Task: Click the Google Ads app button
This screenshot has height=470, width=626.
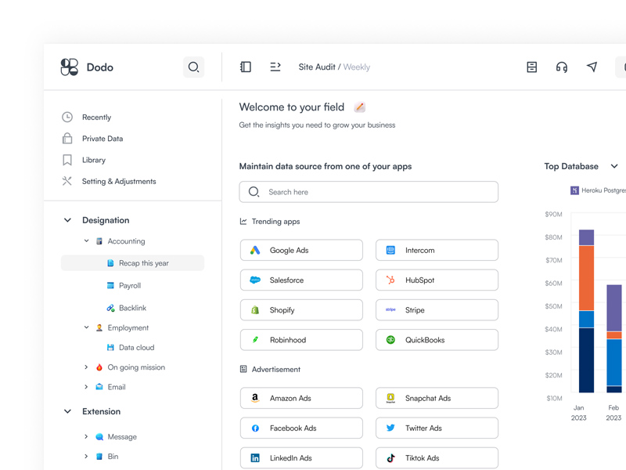Action: 301,250
